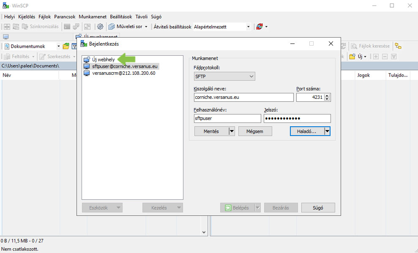Click the Felhasználónév field containing sftpuser

pyautogui.click(x=227, y=118)
